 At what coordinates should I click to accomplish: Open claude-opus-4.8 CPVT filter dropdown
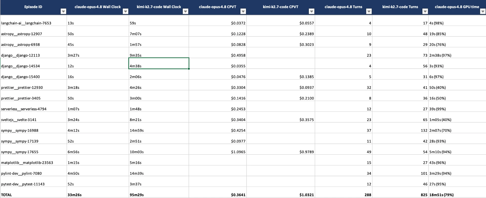click(243, 11)
